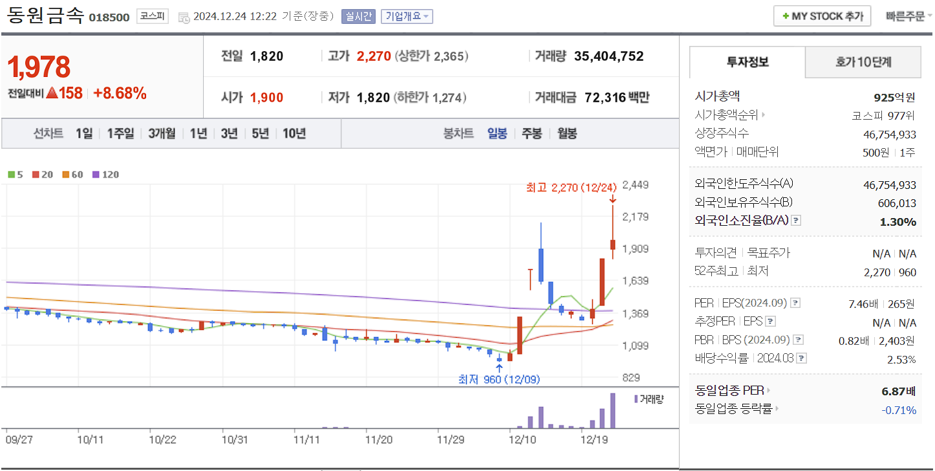Click the green 5-day moving average legend swatch
935x471 pixels.
(x=10, y=174)
